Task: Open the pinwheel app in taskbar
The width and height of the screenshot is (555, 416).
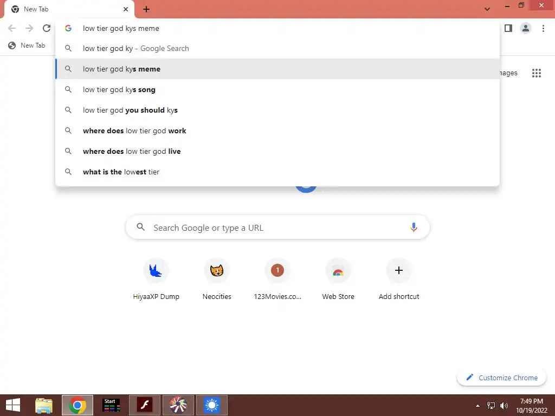Action: tap(178, 405)
